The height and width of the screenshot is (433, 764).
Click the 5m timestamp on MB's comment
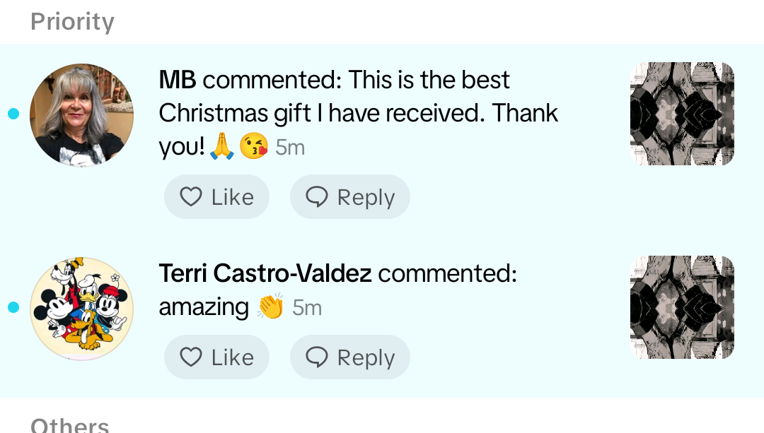(x=290, y=147)
